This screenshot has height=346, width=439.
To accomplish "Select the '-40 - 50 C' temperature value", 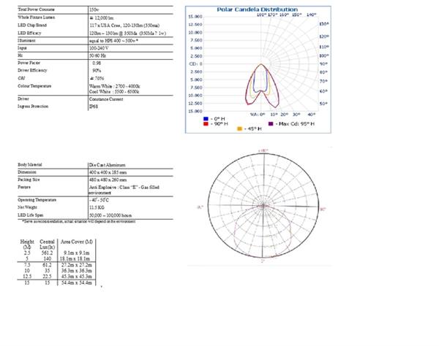I will (99, 200).
